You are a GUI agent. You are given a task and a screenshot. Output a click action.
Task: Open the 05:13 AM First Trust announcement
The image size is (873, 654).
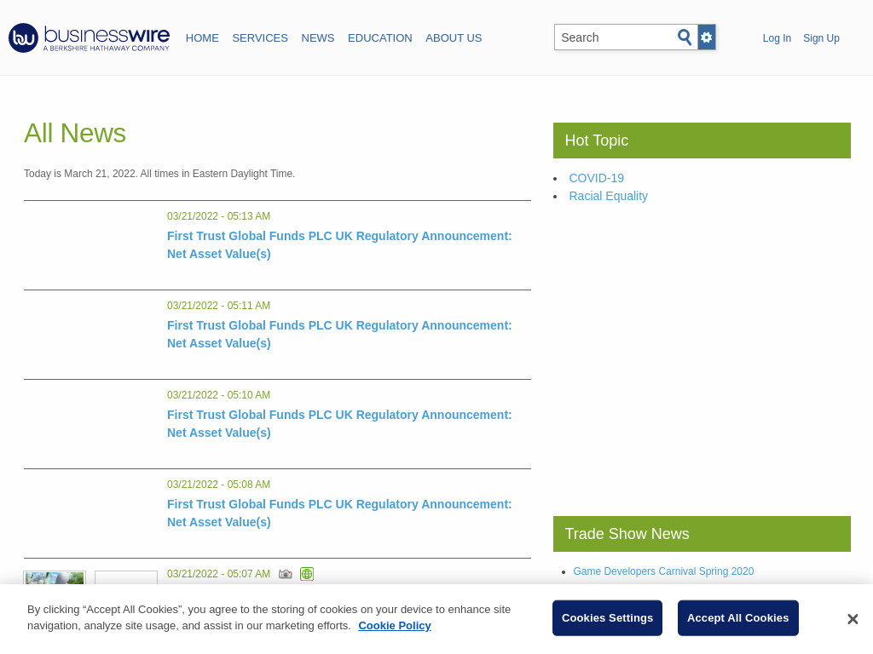point(339,244)
